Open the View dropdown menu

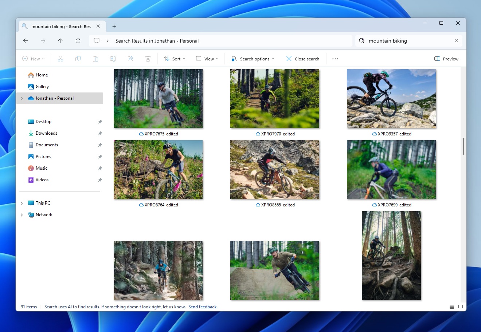[x=207, y=59]
